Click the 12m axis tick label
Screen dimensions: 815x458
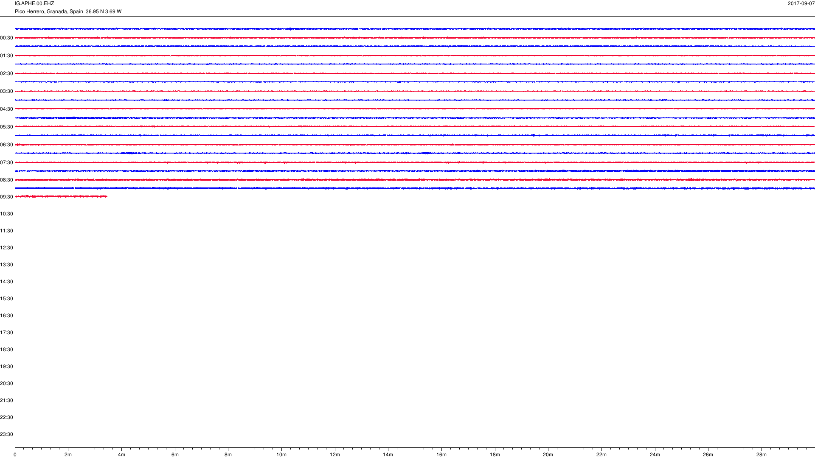click(335, 455)
